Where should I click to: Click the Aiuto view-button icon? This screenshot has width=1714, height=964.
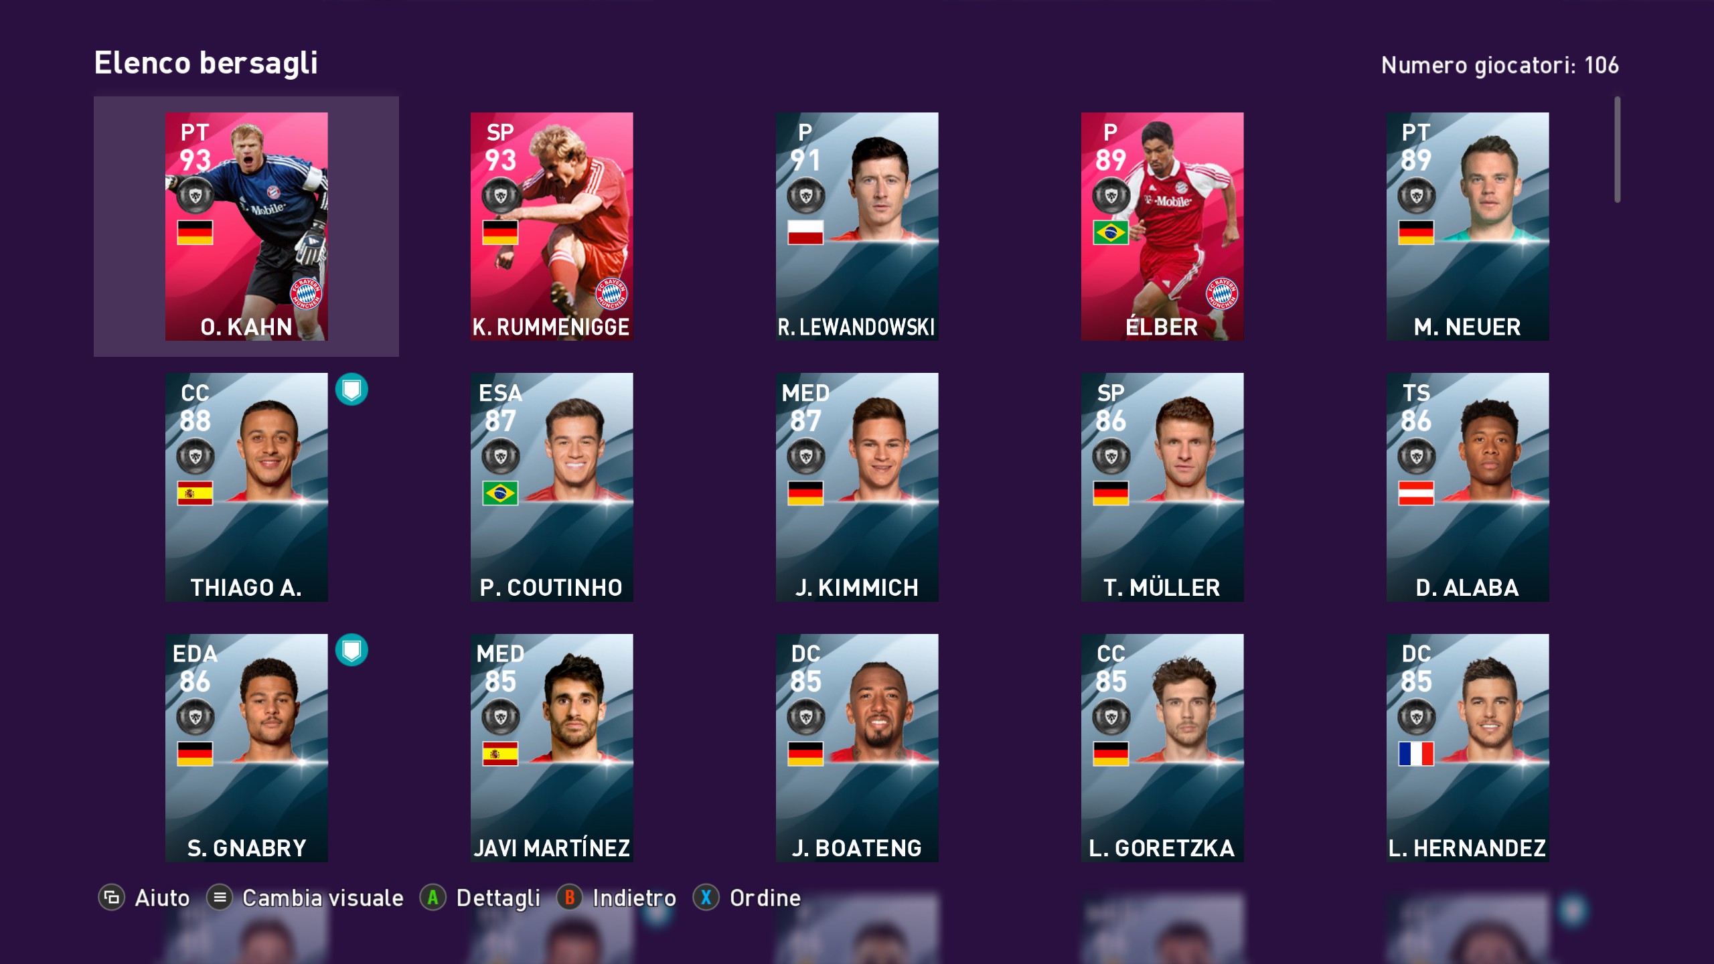(112, 898)
